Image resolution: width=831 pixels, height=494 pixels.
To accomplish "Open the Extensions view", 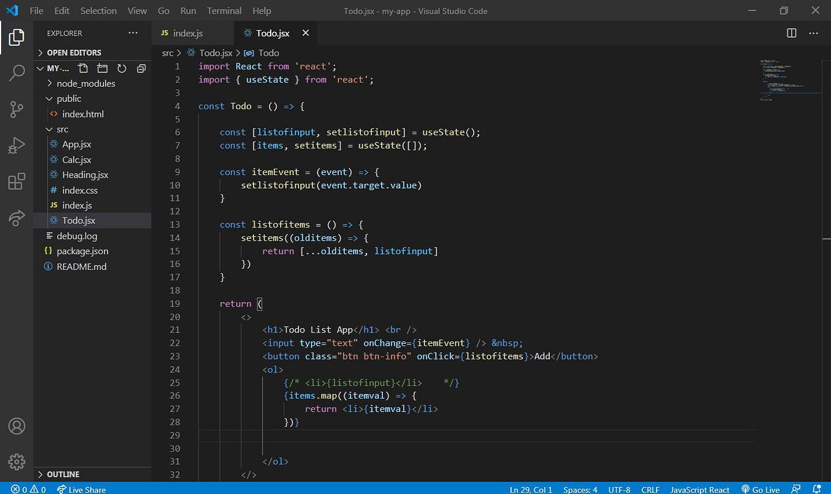I will pyautogui.click(x=16, y=181).
